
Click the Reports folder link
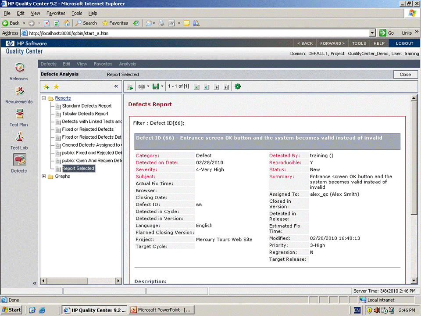click(63, 98)
